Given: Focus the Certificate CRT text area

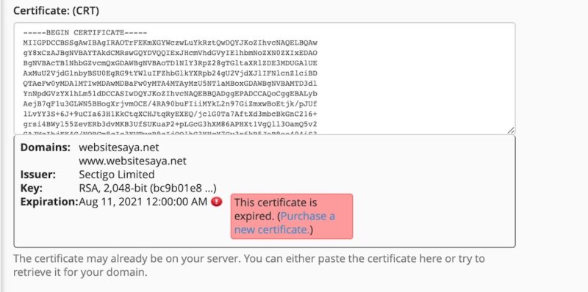Looking at the screenshot, I should [265, 79].
